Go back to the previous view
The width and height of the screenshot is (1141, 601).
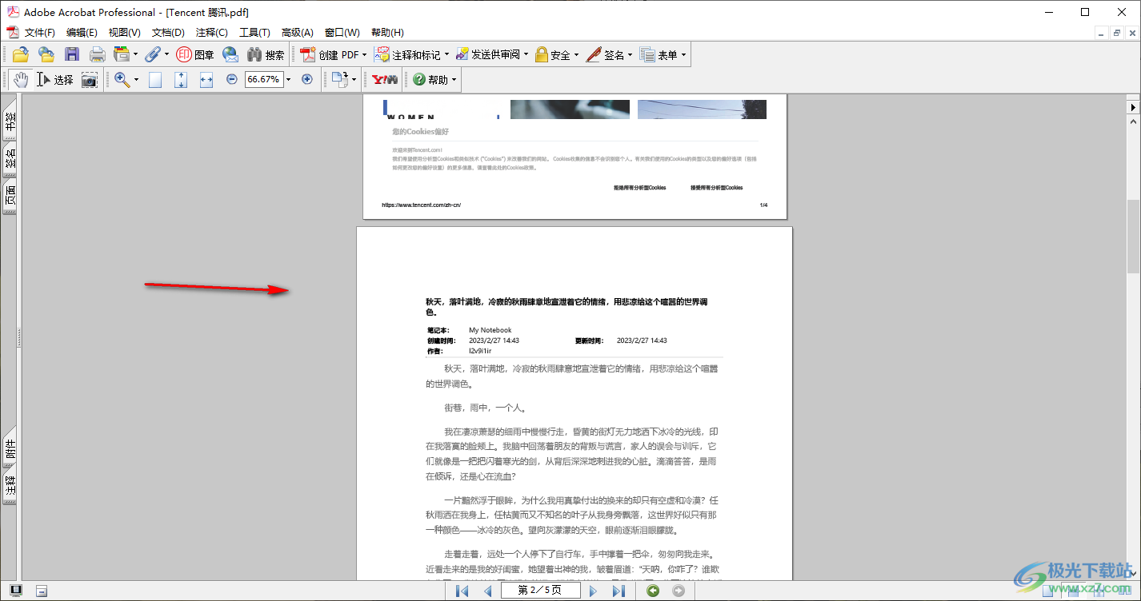pos(653,591)
